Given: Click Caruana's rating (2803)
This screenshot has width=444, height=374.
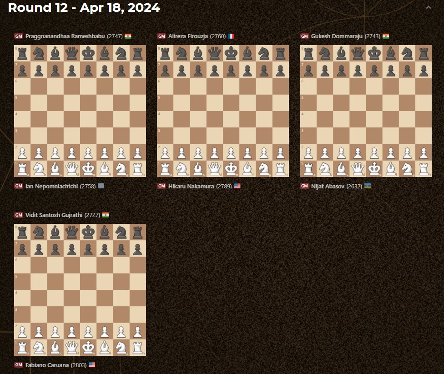Looking at the screenshot, I should tap(79, 365).
